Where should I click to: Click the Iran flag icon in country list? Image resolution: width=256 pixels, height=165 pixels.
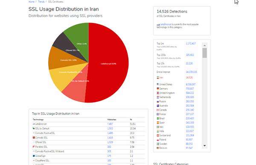pos(158,78)
